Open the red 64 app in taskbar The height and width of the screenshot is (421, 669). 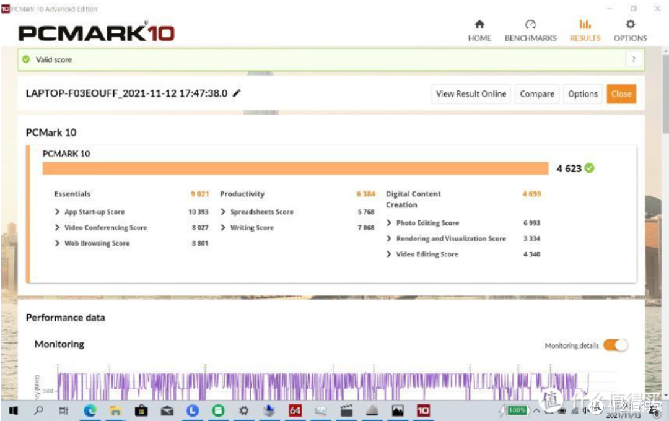point(295,410)
